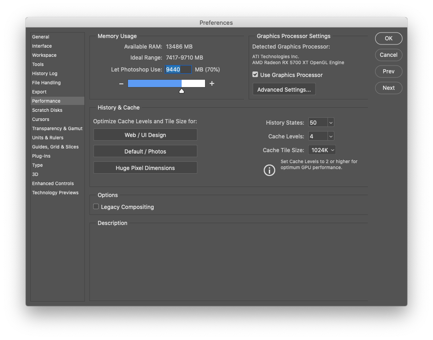This screenshot has width=433, height=340.
Task: Open the Cache Levels dropdown
Action: 331,137
